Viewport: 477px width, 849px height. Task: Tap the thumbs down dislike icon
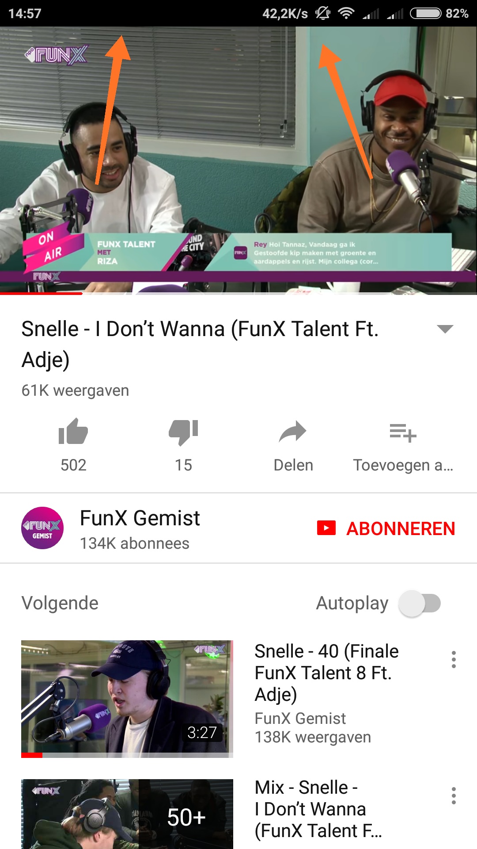[x=183, y=432]
